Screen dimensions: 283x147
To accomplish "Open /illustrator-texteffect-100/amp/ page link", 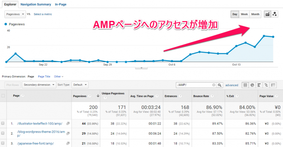I will 40,124.
